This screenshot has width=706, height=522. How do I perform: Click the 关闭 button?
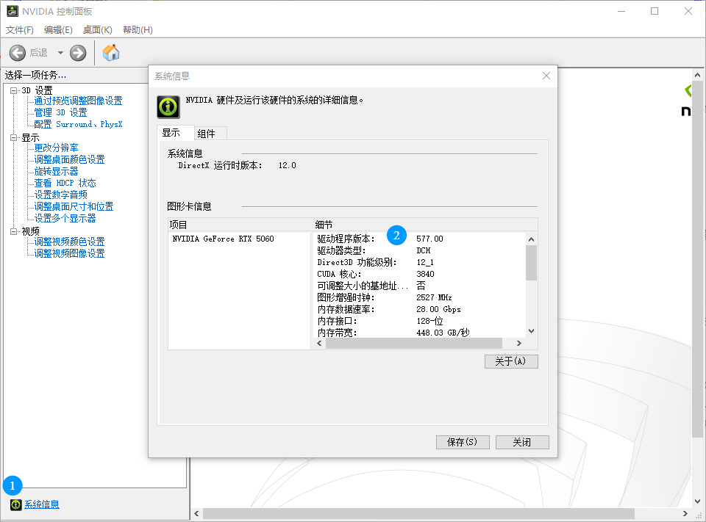click(x=522, y=443)
